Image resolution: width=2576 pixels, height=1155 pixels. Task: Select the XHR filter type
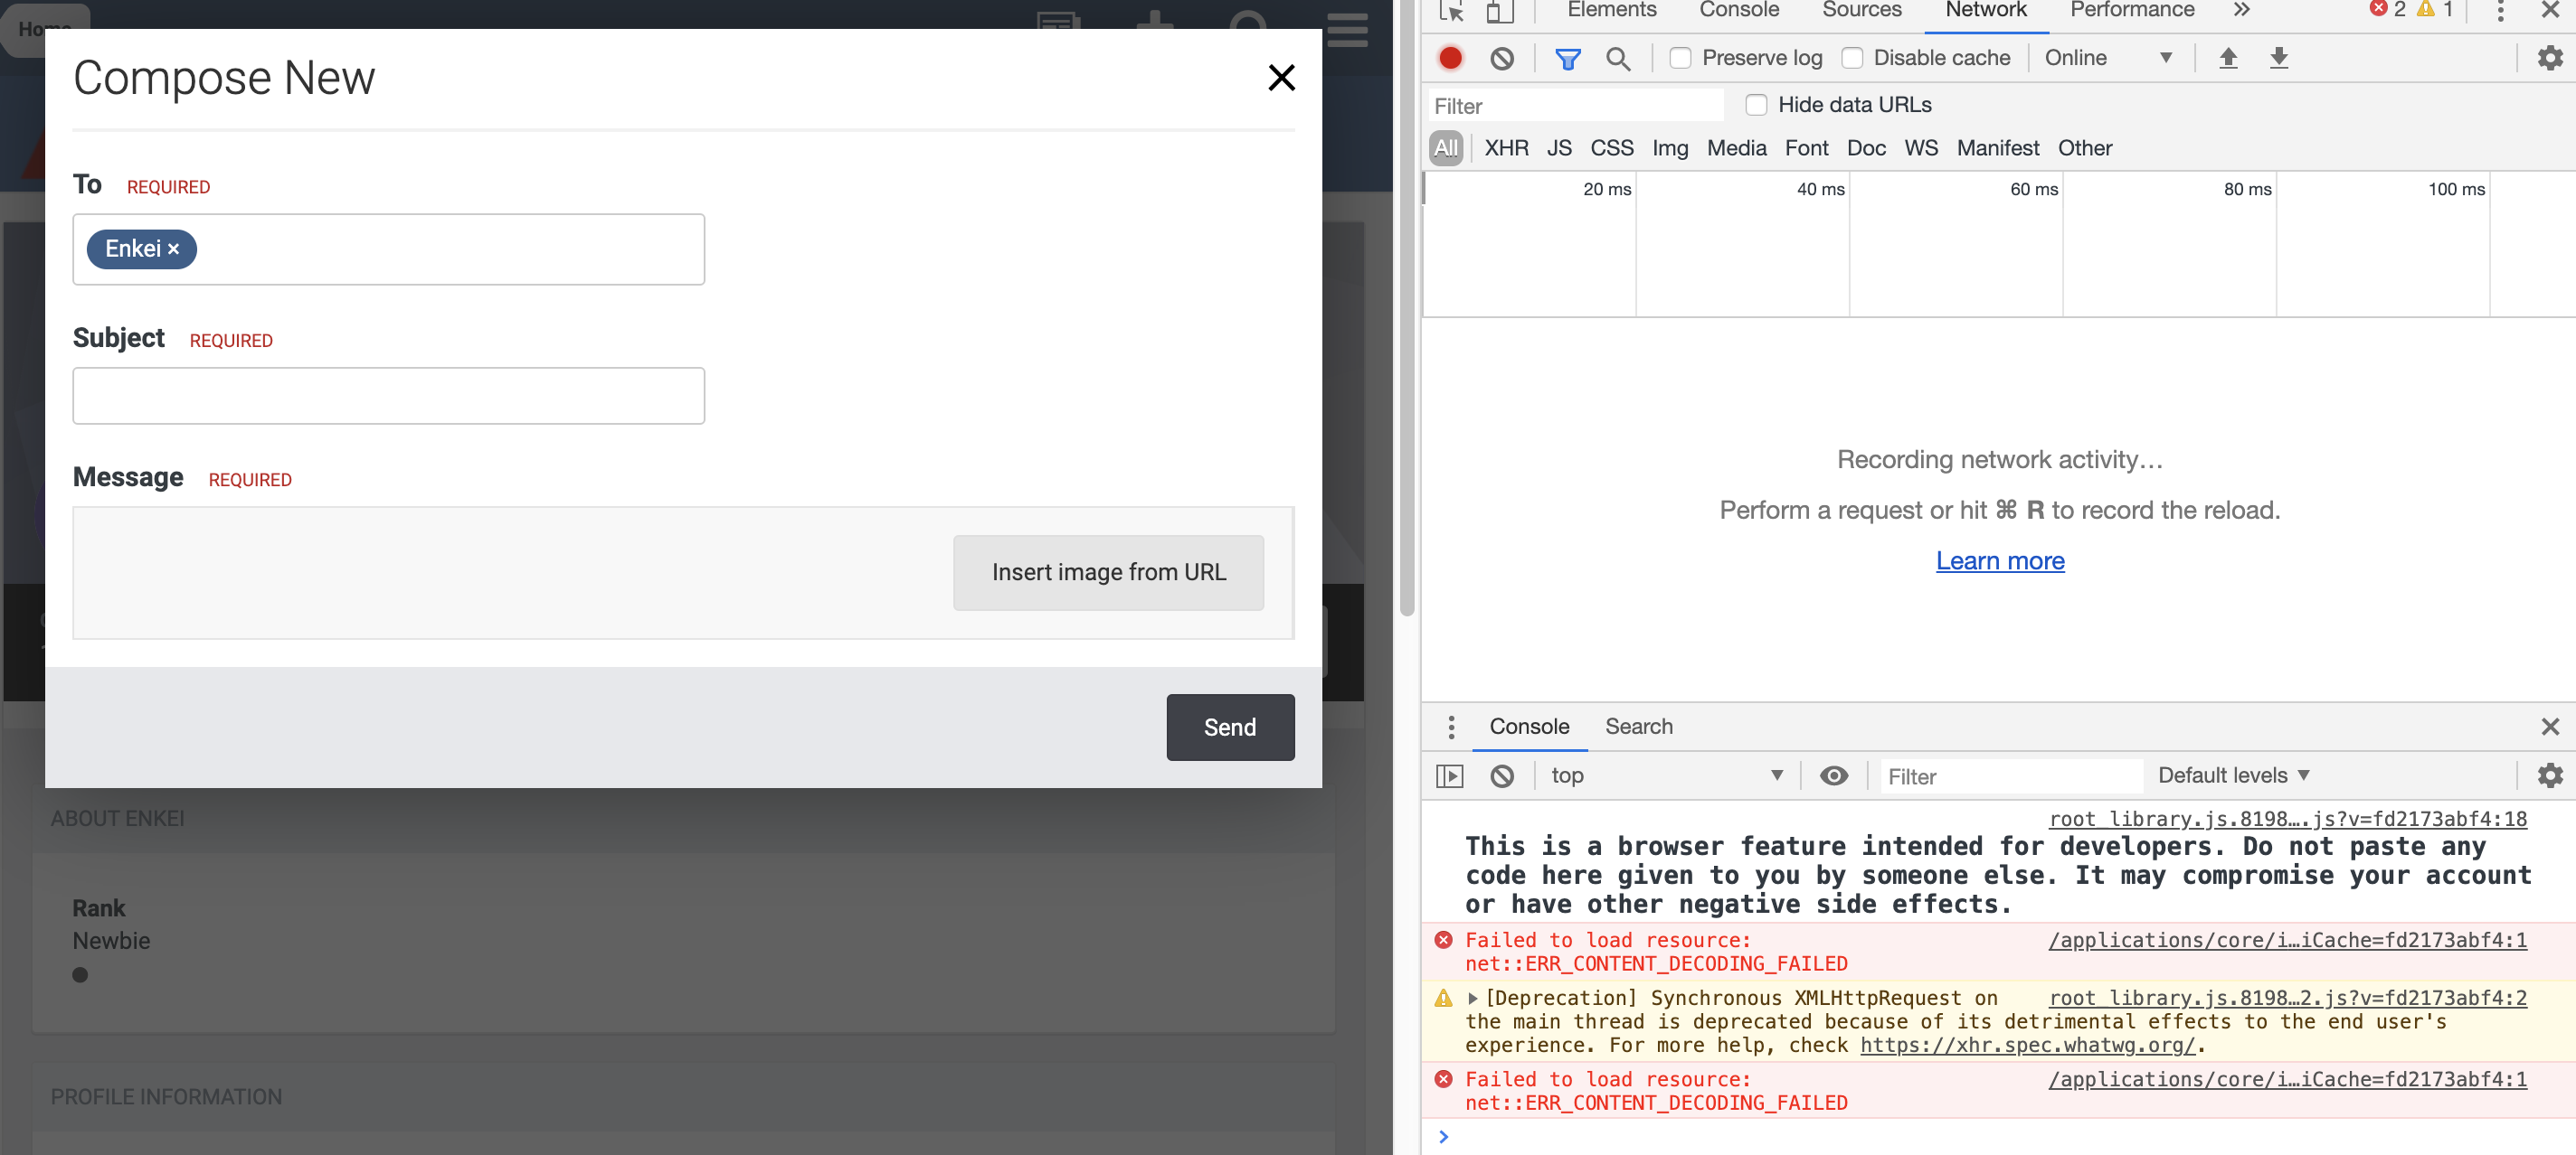click(1506, 148)
